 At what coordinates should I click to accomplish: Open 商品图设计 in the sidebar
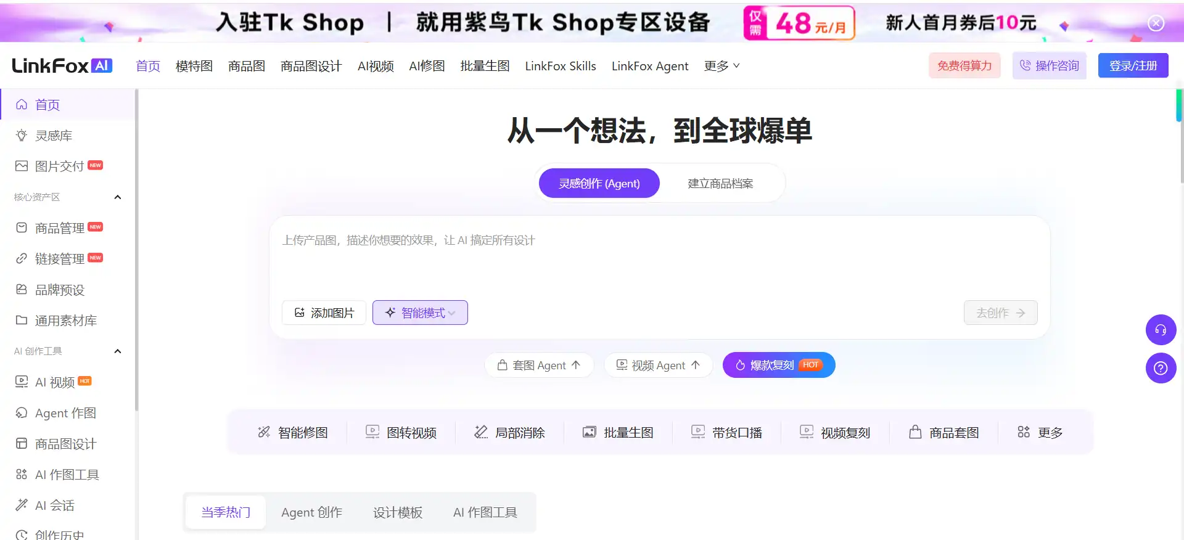click(68, 444)
